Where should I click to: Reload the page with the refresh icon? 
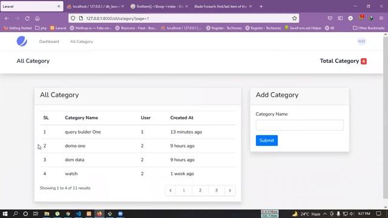pos(27,18)
